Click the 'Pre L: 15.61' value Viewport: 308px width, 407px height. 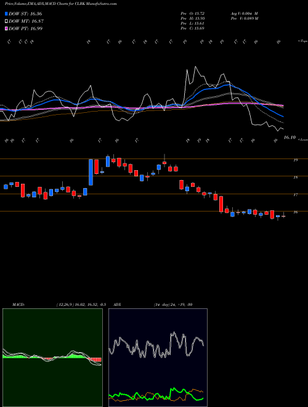click(193, 23)
